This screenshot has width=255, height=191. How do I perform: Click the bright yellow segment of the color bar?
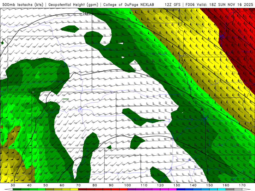coord(74,189)
